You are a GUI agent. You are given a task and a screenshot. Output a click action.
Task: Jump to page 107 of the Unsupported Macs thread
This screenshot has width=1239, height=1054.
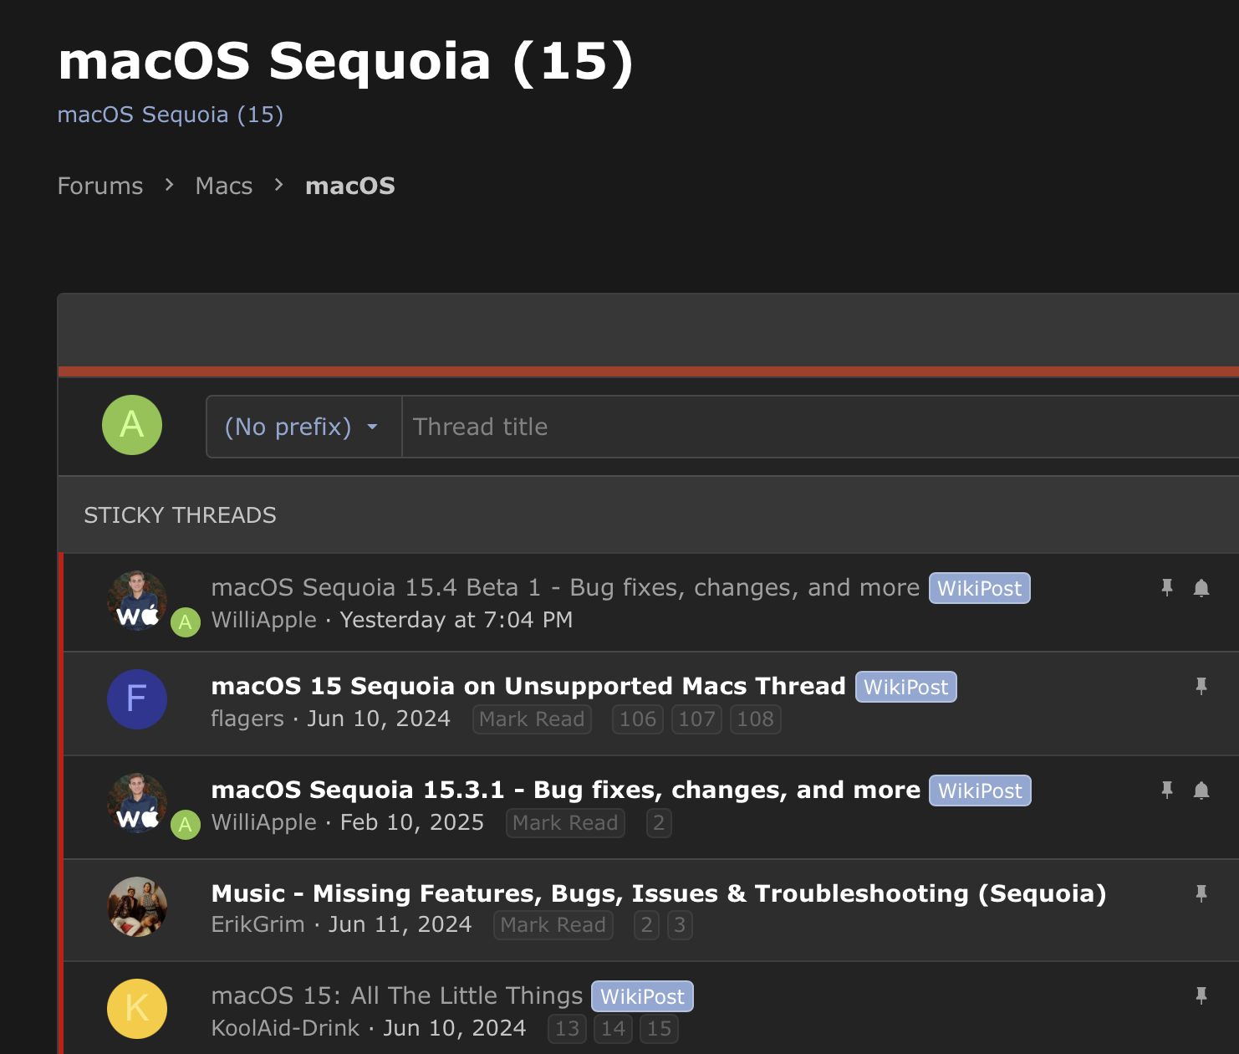[x=696, y=719]
